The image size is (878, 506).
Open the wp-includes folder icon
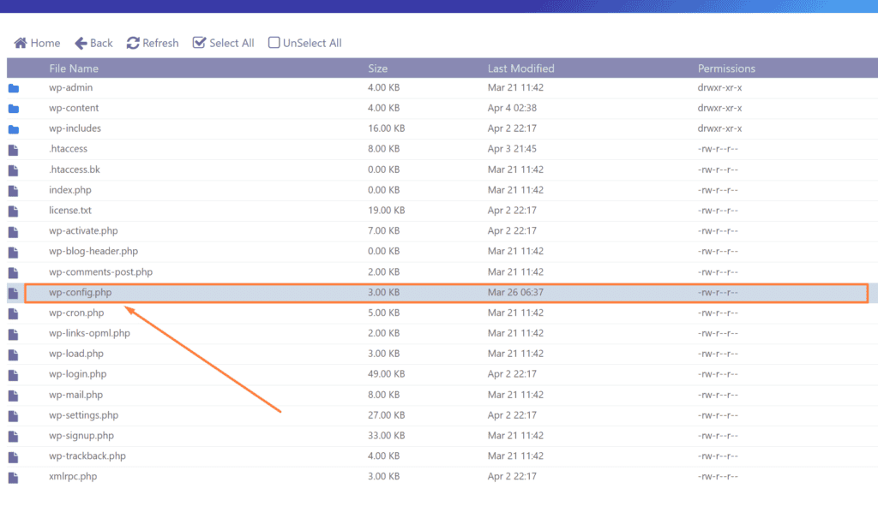pos(14,129)
